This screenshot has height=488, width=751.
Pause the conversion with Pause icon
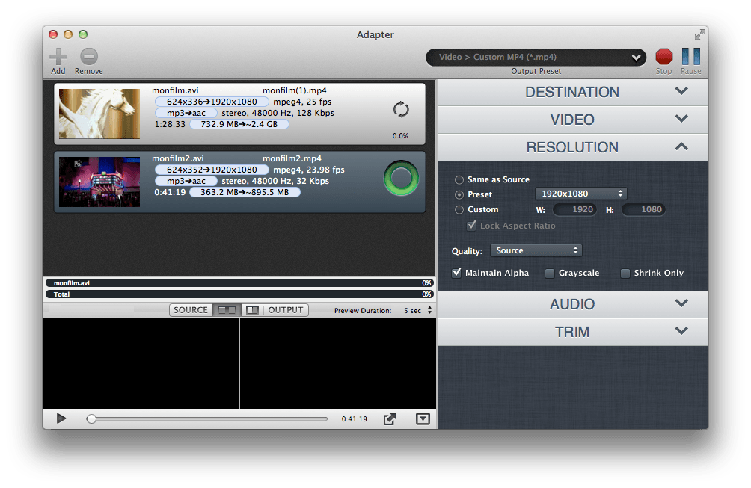point(690,57)
